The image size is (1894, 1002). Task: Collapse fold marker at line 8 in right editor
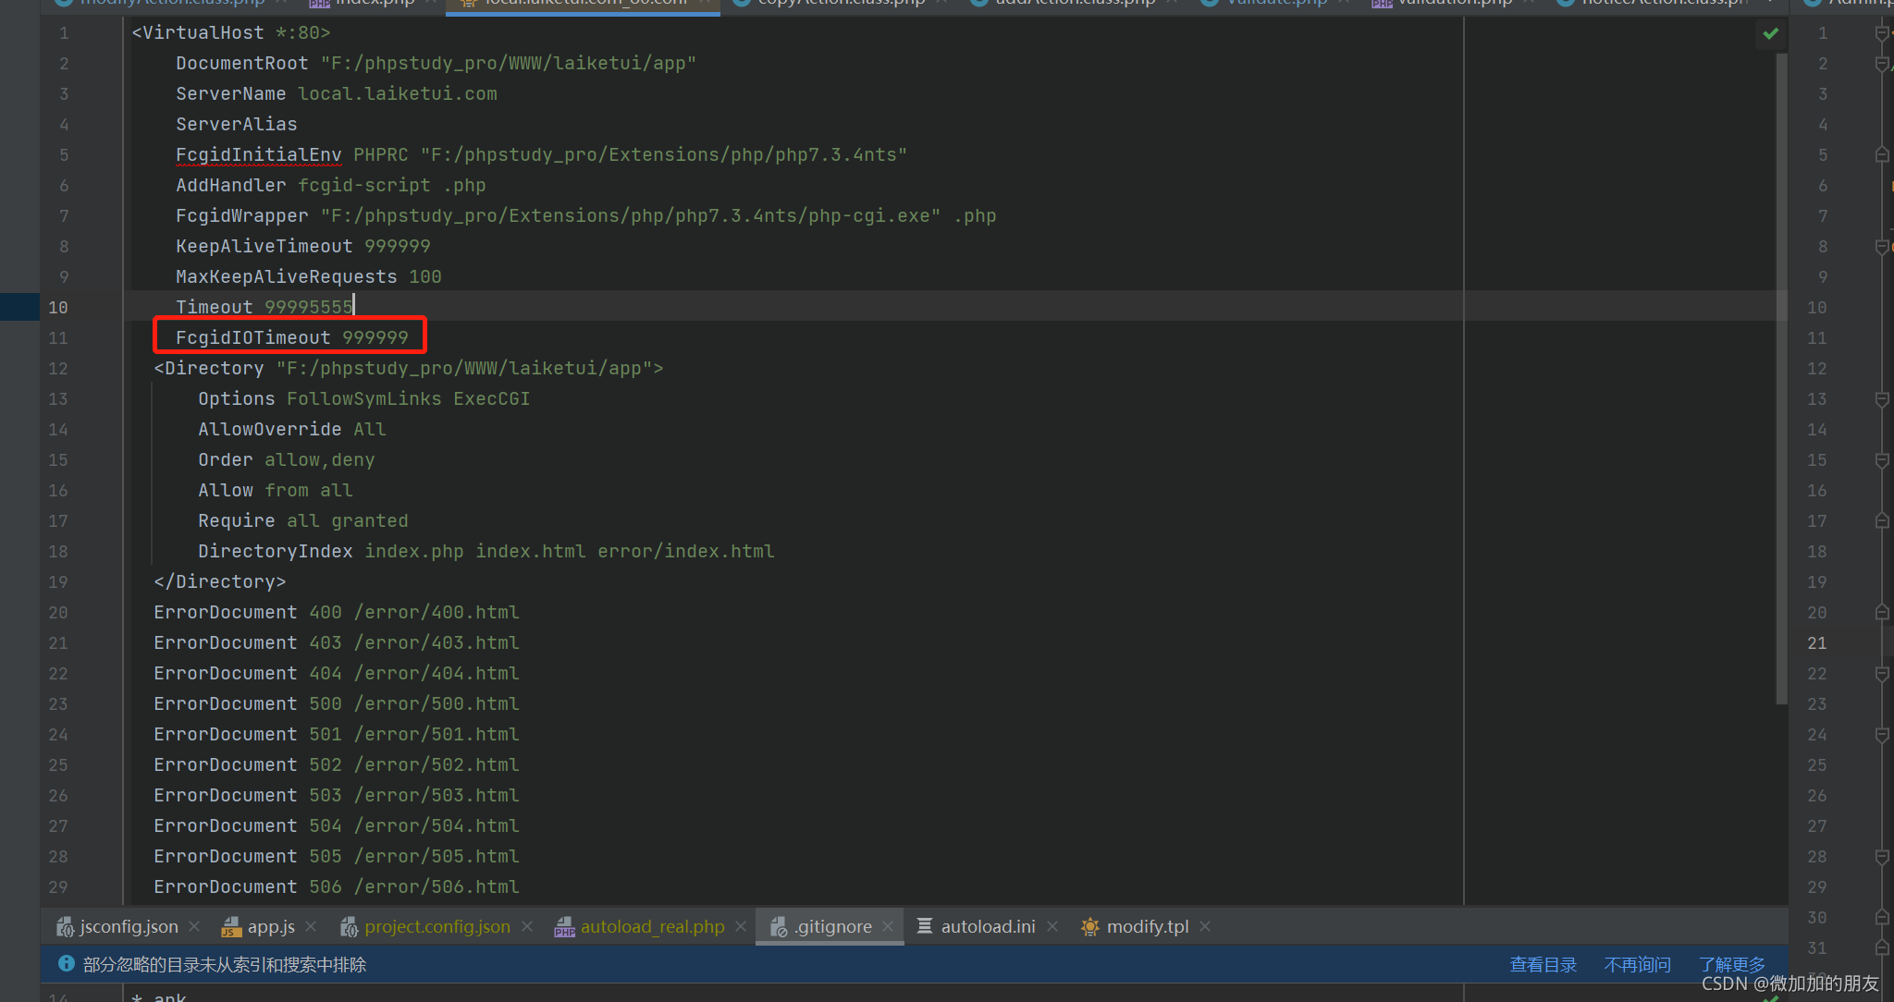pos(1881,247)
